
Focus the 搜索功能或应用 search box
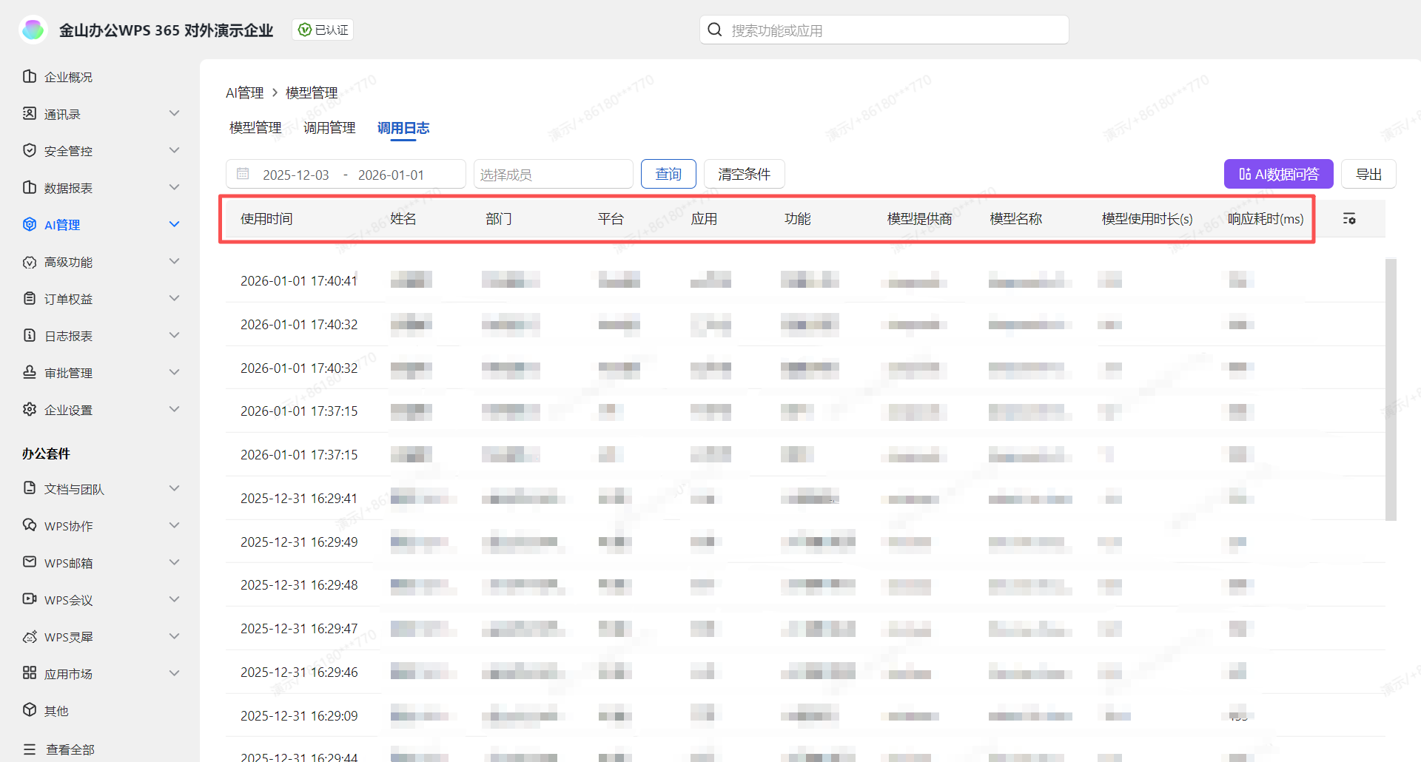(x=884, y=30)
